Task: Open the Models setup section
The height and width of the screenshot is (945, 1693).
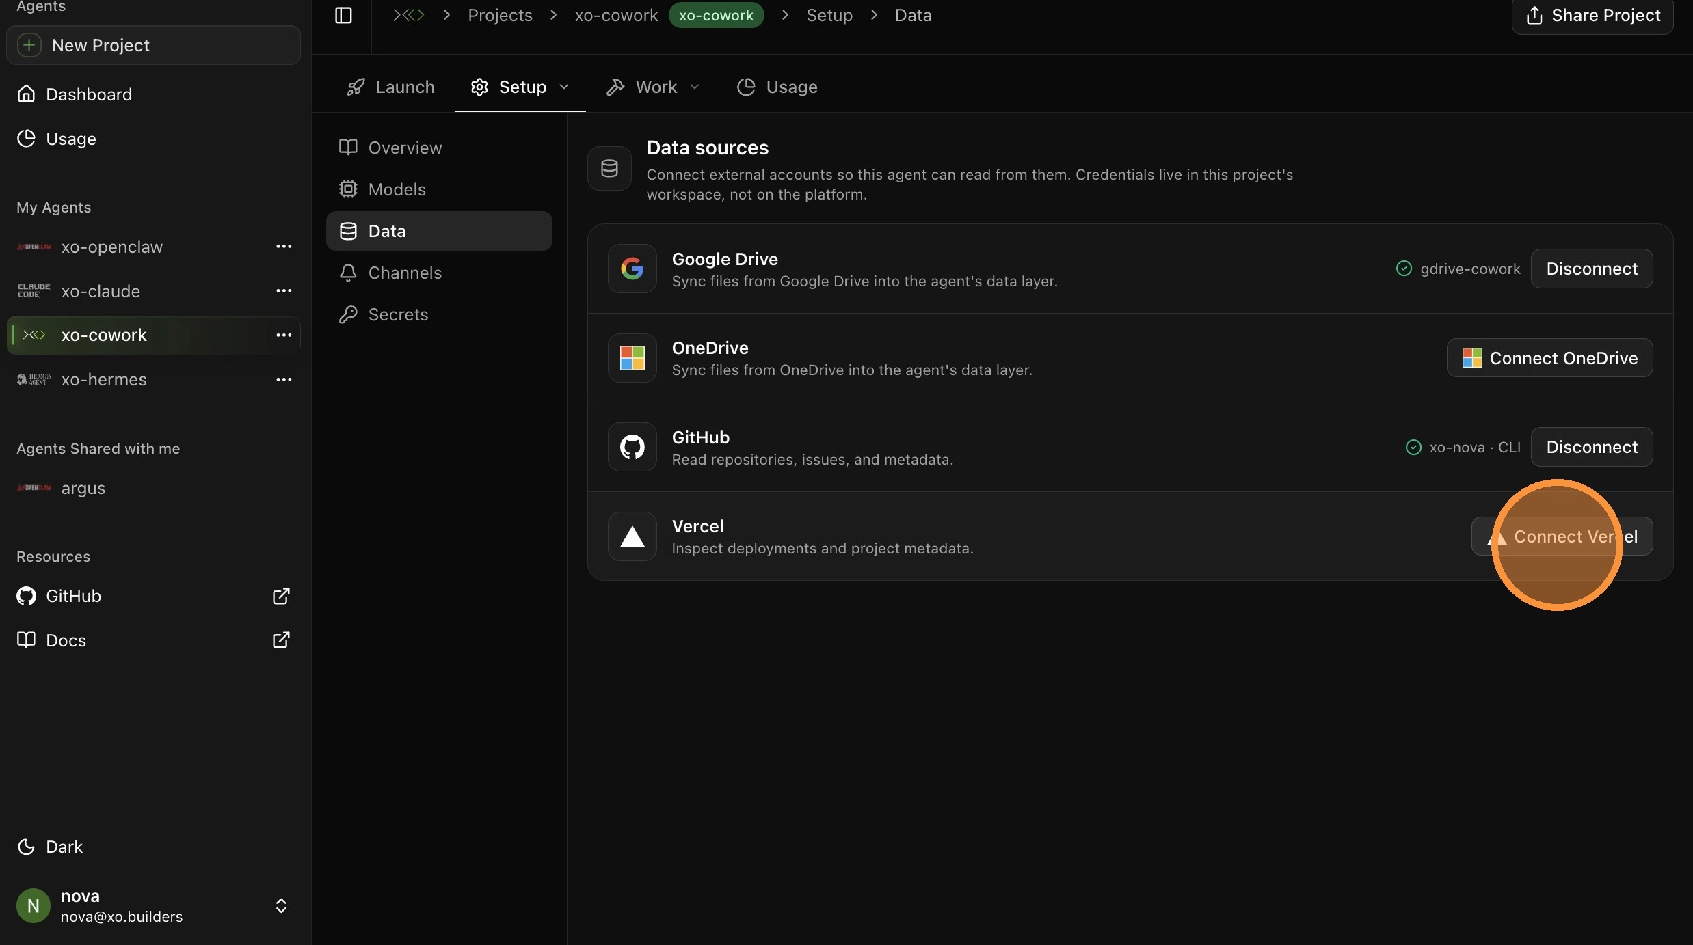Action: click(439, 189)
